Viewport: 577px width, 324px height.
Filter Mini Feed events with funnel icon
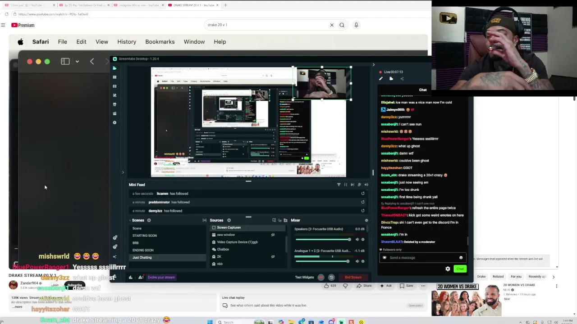point(339,184)
